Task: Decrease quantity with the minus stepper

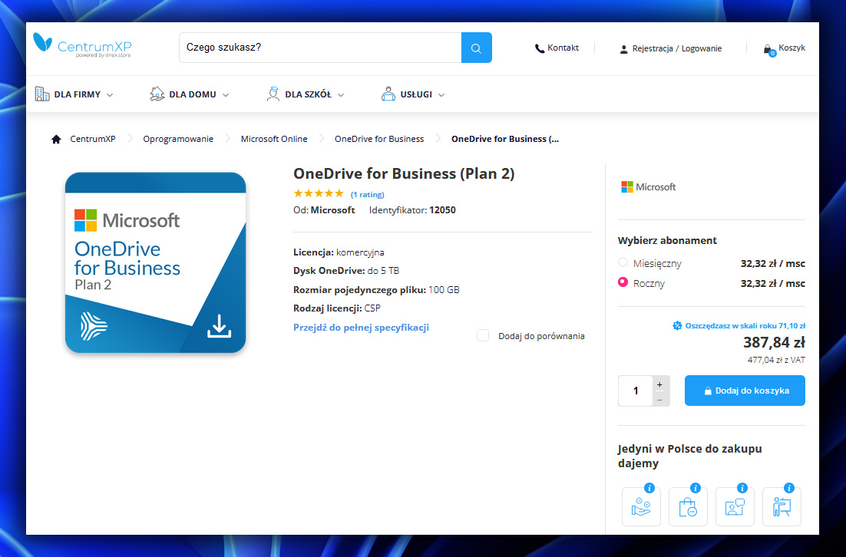Action: click(659, 400)
